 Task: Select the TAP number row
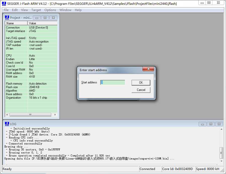pos(31,45)
